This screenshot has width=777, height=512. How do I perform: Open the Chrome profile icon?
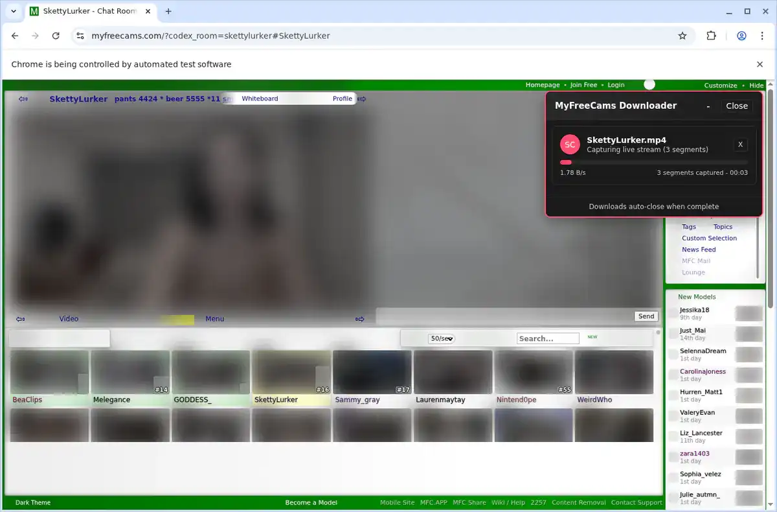(x=742, y=36)
